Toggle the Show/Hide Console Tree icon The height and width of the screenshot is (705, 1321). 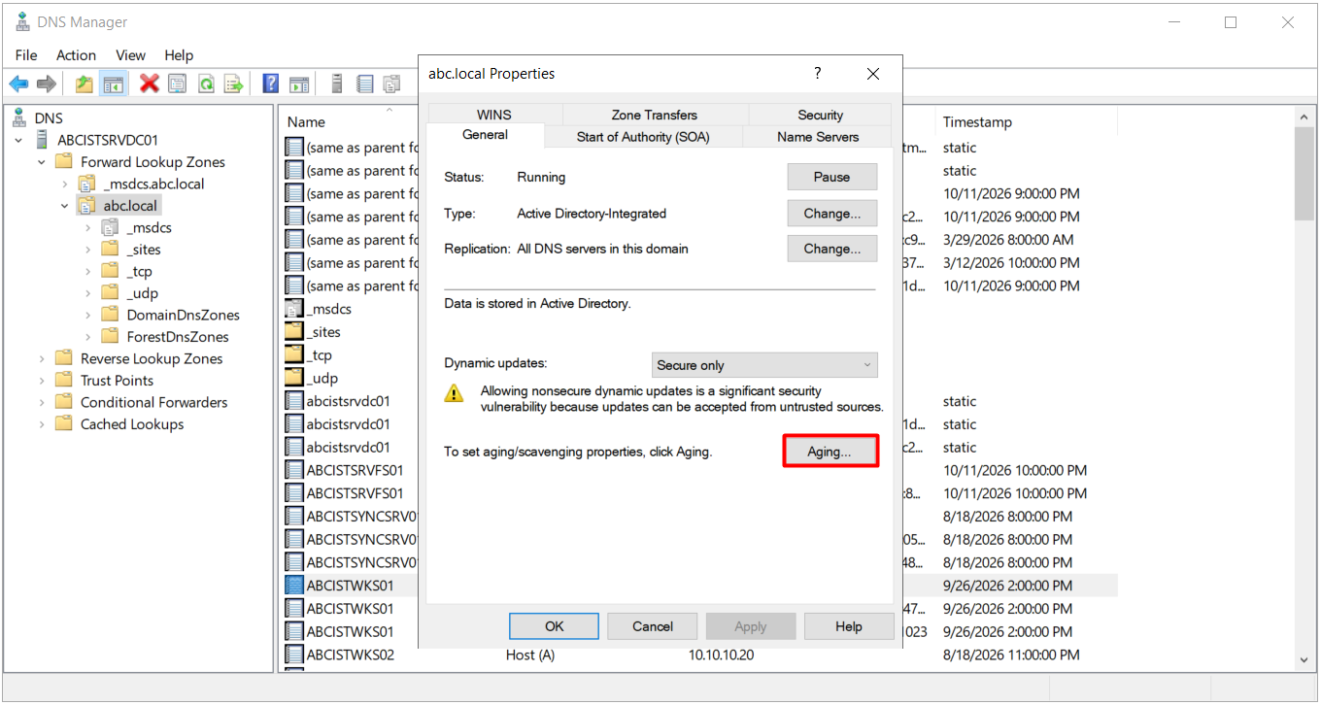point(113,84)
